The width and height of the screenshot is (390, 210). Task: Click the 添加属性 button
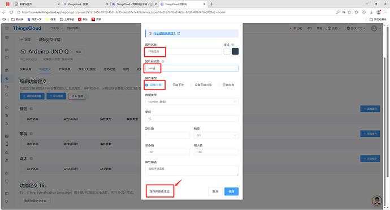click(370, 109)
